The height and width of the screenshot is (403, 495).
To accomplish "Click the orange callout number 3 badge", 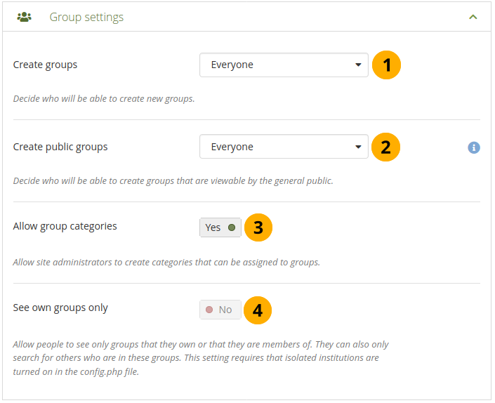I will [258, 227].
